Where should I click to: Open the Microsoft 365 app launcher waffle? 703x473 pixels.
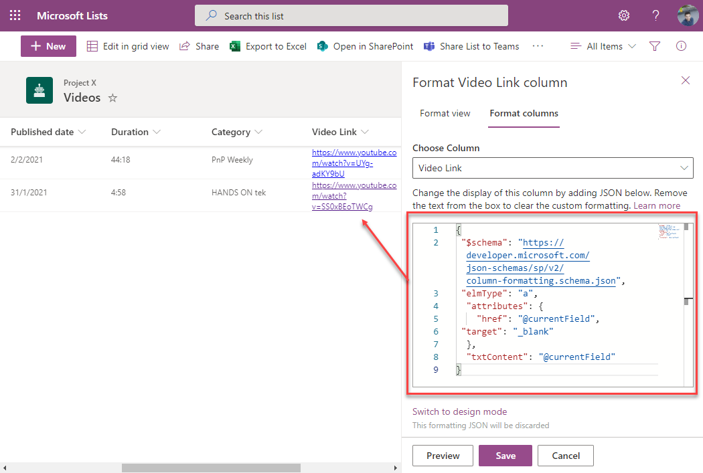tap(15, 15)
